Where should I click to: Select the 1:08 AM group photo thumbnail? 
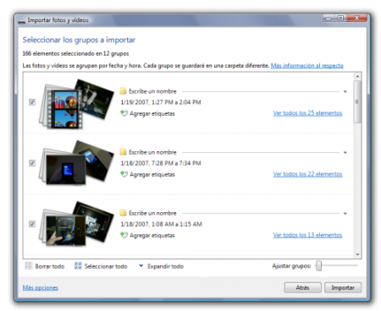pyautogui.click(x=66, y=230)
